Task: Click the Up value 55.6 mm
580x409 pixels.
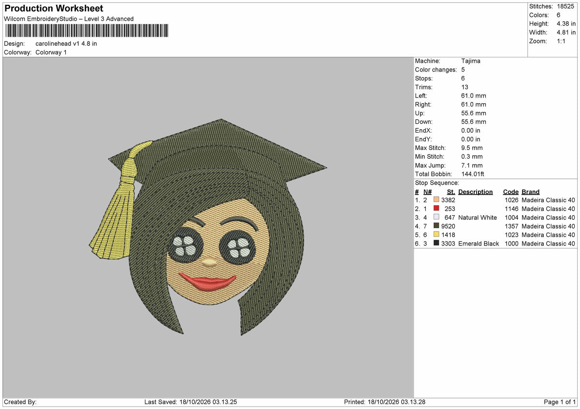Action: 474,113
